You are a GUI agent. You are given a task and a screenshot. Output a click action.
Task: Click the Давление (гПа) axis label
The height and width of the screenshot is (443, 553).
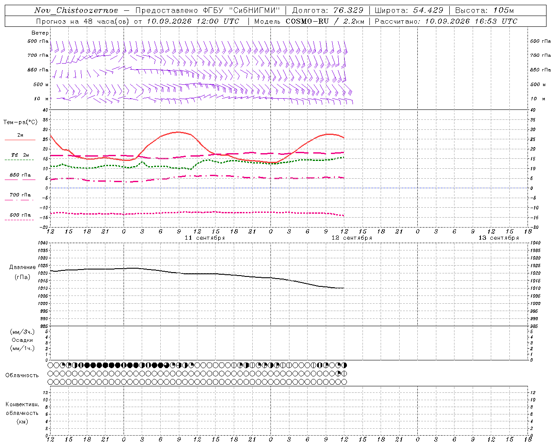[22, 272]
